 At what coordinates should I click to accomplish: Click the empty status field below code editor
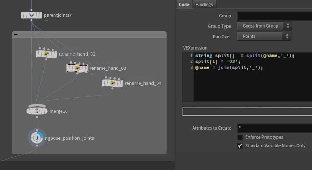tap(247, 111)
